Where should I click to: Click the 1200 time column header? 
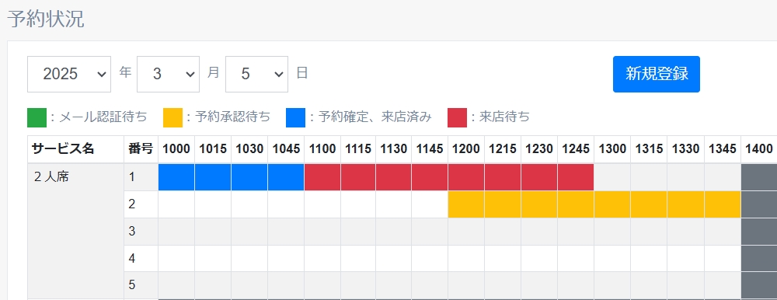click(x=466, y=148)
